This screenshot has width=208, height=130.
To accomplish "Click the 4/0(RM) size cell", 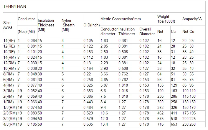I will click(x=10, y=125).
